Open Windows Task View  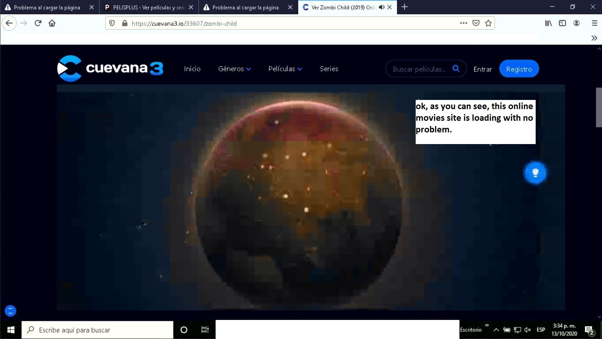(x=205, y=330)
